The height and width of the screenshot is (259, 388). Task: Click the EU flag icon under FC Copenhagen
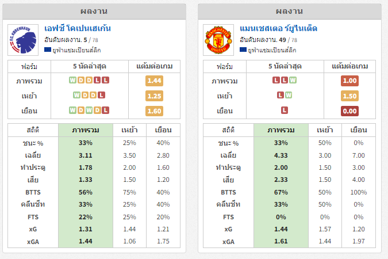point(48,50)
